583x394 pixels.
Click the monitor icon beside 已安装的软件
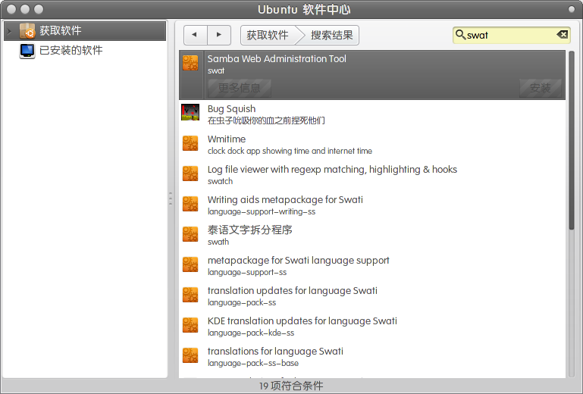pos(27,51)
